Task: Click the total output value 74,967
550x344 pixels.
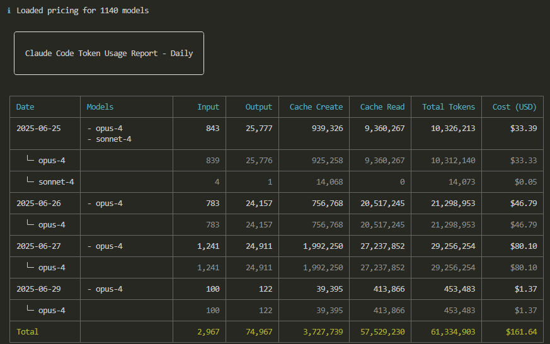Action: [259, 332]
